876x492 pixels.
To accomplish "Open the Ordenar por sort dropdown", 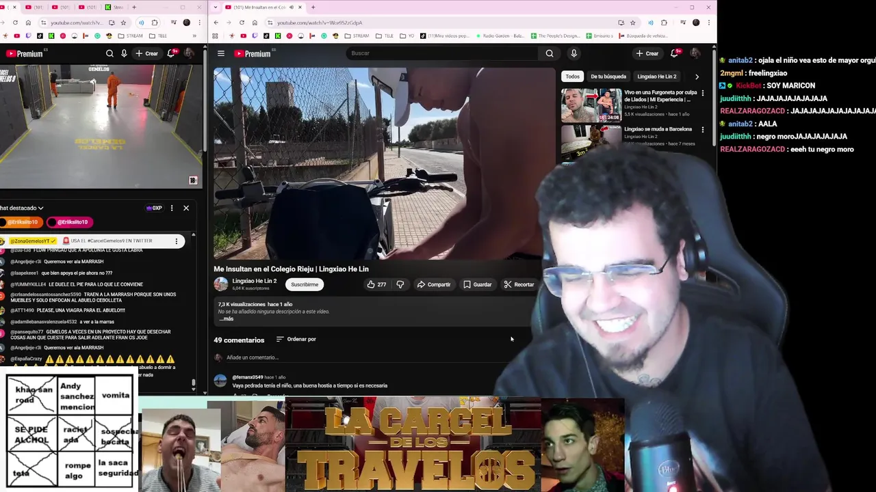I will (296, 339).
